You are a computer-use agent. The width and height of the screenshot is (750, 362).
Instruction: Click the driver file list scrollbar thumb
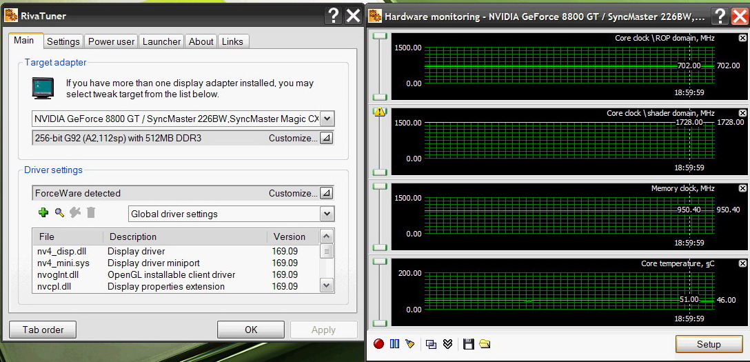click(x=327, y=251)
